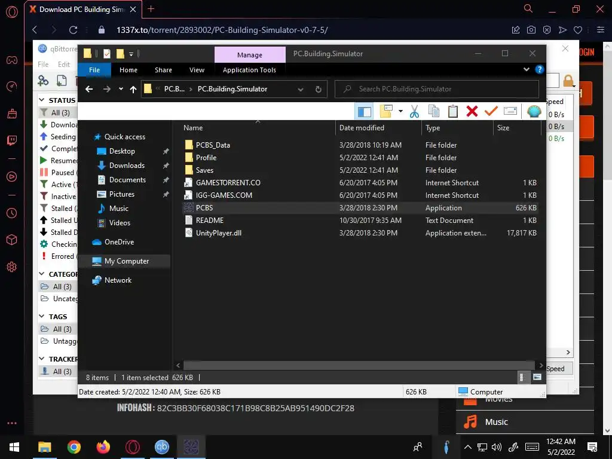
Task: Click the red X Delete icon
Action: (x=472, y=112)
